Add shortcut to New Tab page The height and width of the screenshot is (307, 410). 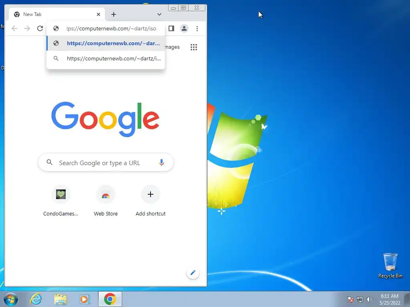tap(151, 201)
